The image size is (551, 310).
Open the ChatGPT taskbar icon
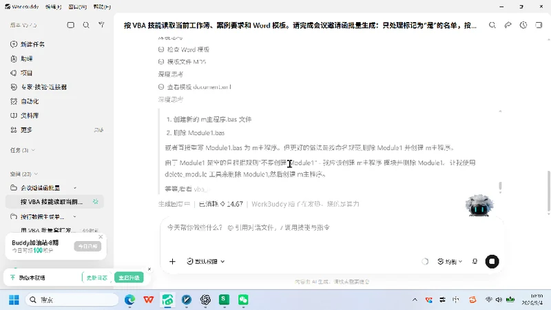click(205, 300)
